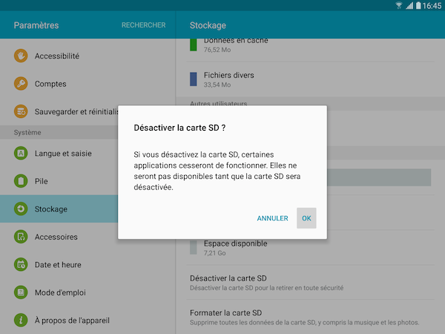Tap Désactiver la carte SD option
This screenshot has height=334, width=445.
(x=311, y=283)
